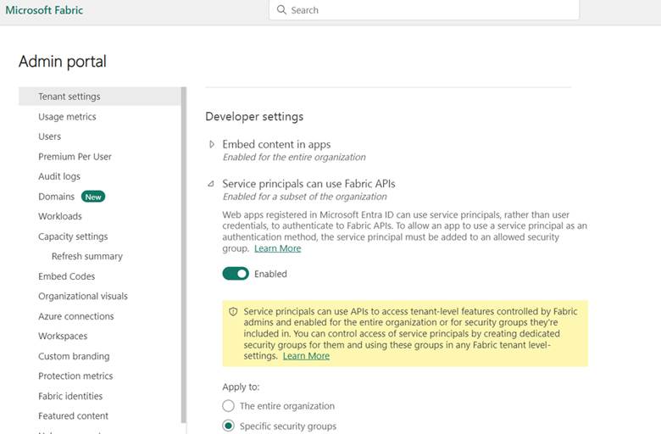Screen dimensions: 661x434
Task: Open Custom branding section
Action: [74, 356]
